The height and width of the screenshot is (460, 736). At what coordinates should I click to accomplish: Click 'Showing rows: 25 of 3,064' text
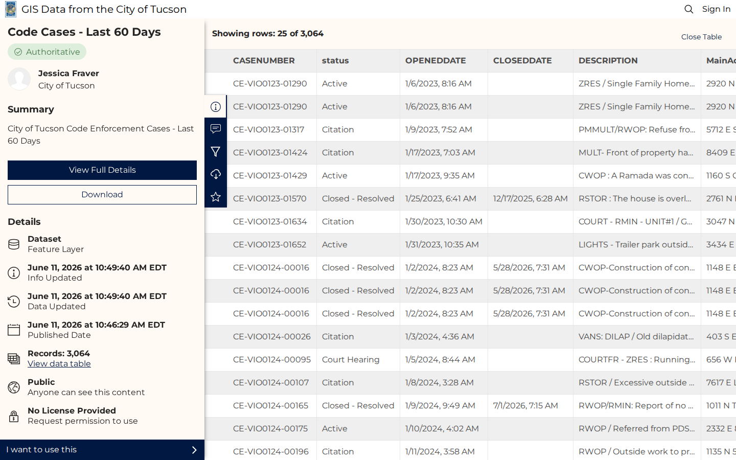268,34
